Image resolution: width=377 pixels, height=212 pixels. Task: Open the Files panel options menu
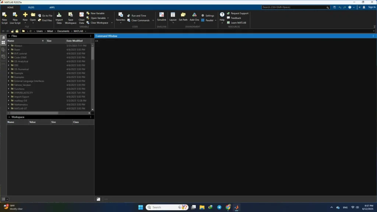pyautogui.click(x=91, y=36)
